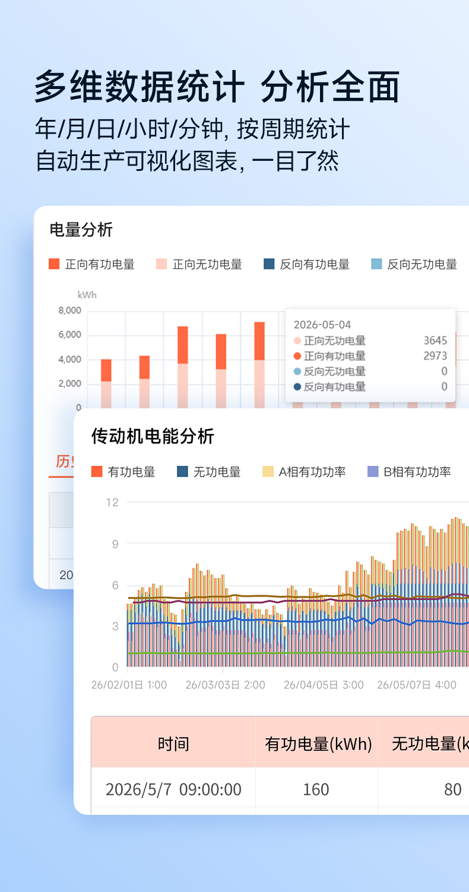Hide 无功电量 series via legend icon
This screenshot has height=892, width=469.
182,472
